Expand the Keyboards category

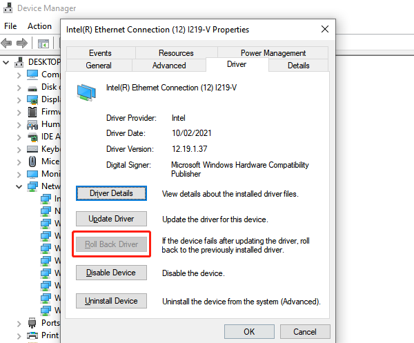pyautogui.click(x=19, y=150)
